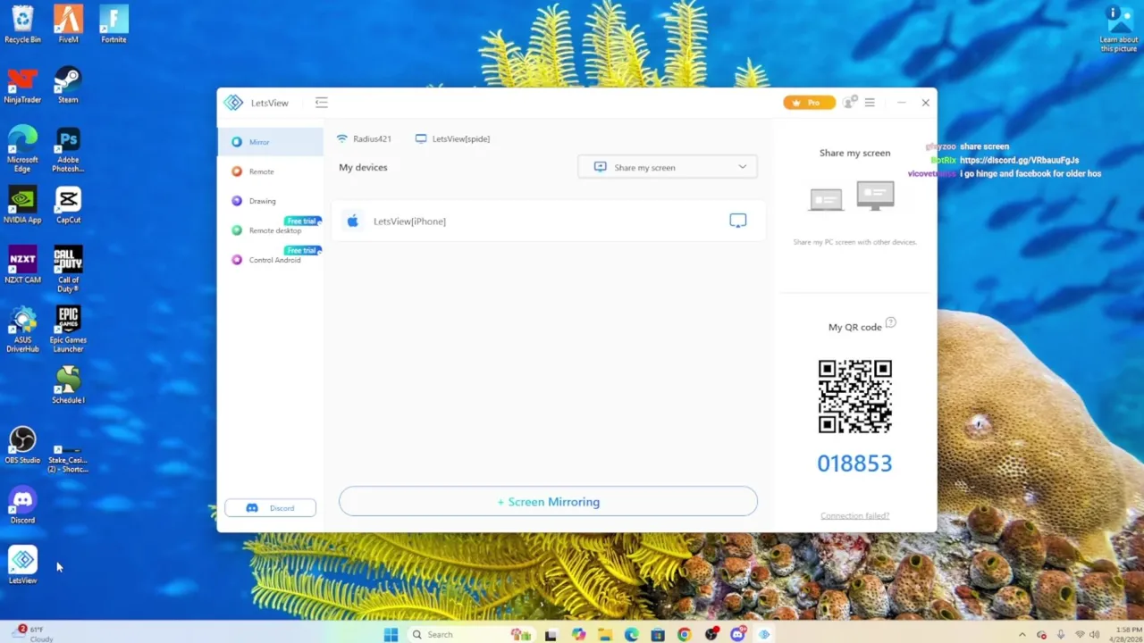This screenshot has width=1144, height=643.
Task: Select the Discord desktop icon
Action: point(22,505)
